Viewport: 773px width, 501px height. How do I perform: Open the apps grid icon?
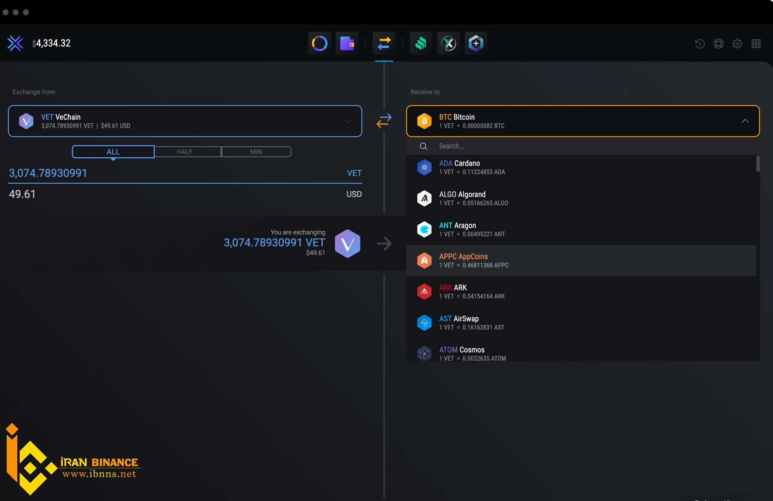coord(756,43)
